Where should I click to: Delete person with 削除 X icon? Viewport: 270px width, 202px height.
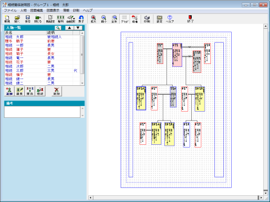[x=56, y=91]
